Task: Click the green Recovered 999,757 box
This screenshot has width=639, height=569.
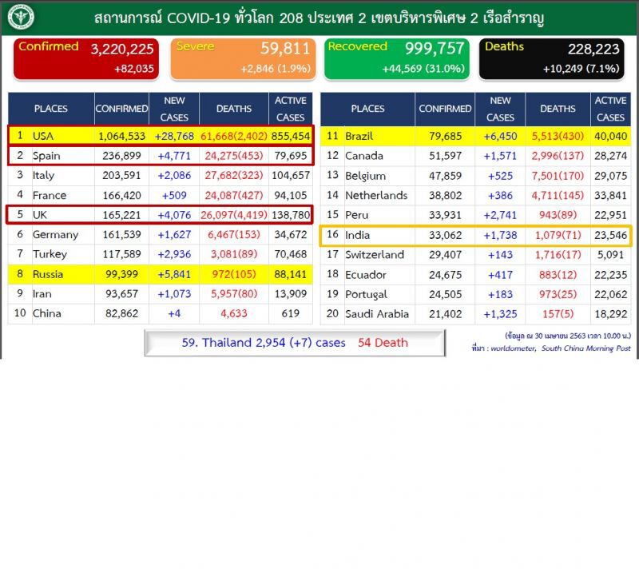Action: [x=397, y=58]
